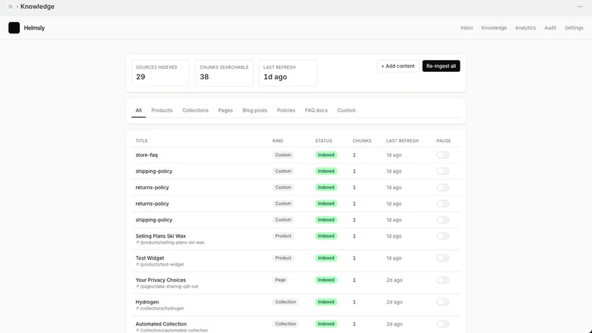Open the /collections/automated-collection link
Screen dimensions: 592x333
point(172,330)
